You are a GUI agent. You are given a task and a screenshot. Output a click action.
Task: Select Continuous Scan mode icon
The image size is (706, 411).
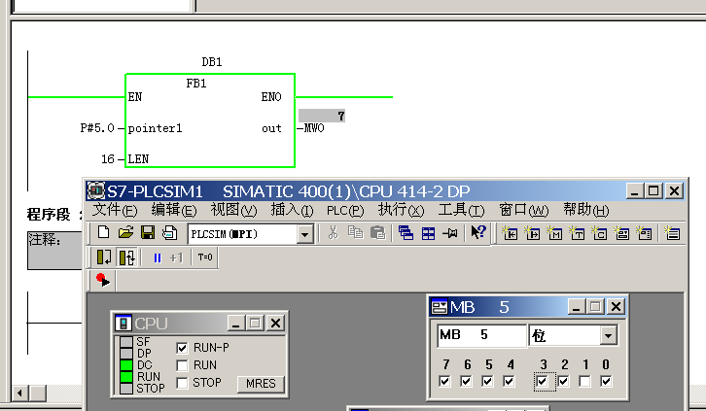click(127, 257)
